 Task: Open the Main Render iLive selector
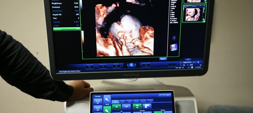tap(146, 65)
